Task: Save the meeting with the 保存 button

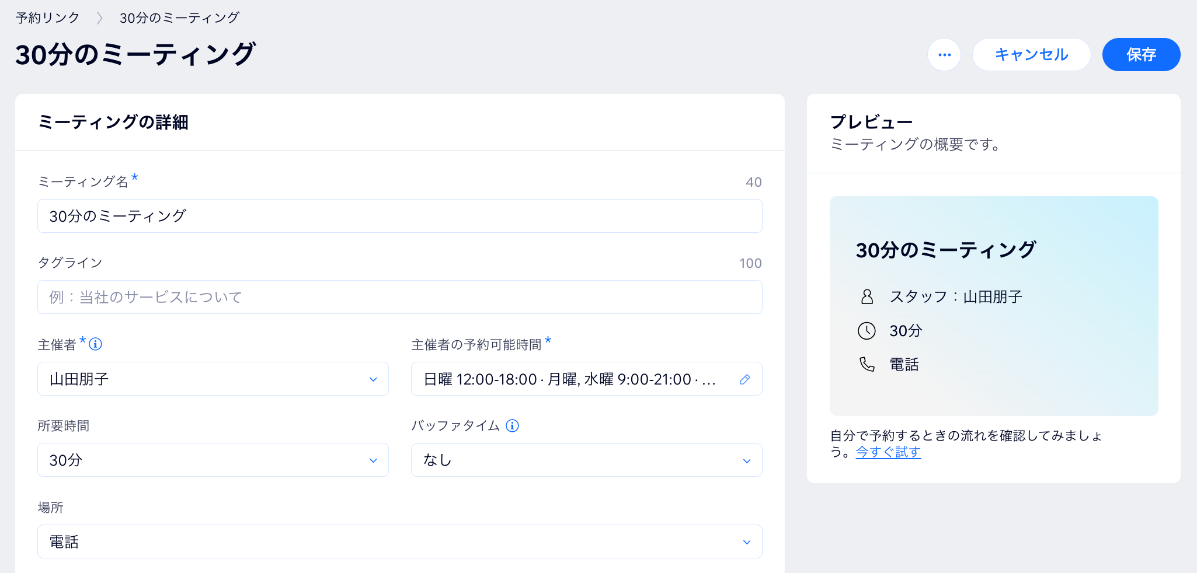Action: click(x=1140, y=54)
